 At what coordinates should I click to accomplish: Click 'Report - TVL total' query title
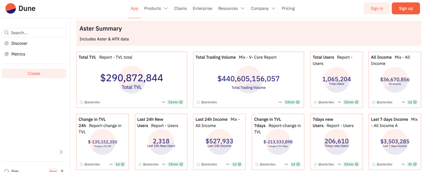116,57
